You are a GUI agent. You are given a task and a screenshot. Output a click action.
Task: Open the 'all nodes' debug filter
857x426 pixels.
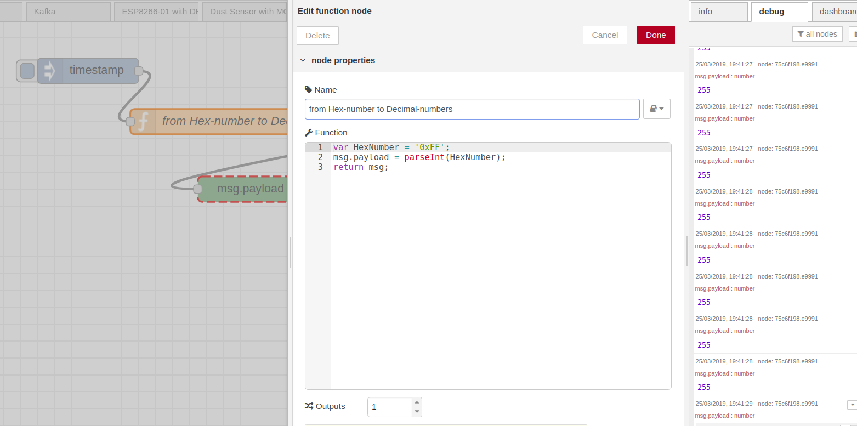point(817,34)
